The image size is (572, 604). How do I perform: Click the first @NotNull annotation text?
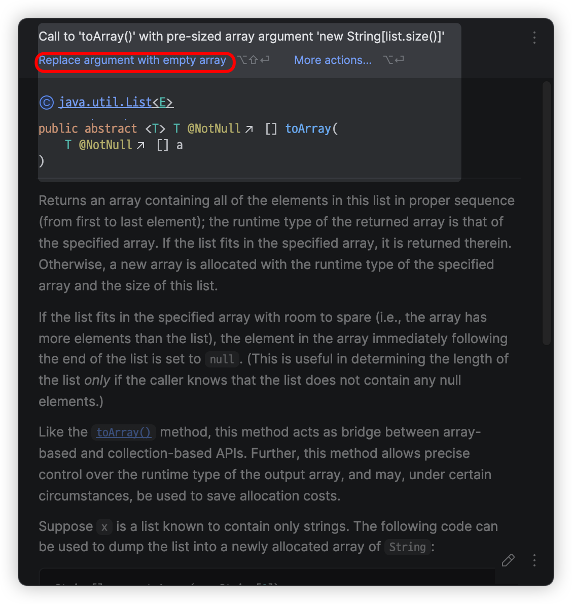tap(214, 128)
